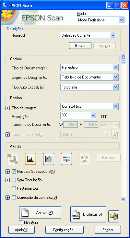Open the Image Adjustment sliders icon
The height and width of the screenshot is (238, 130).
point(66,159)
